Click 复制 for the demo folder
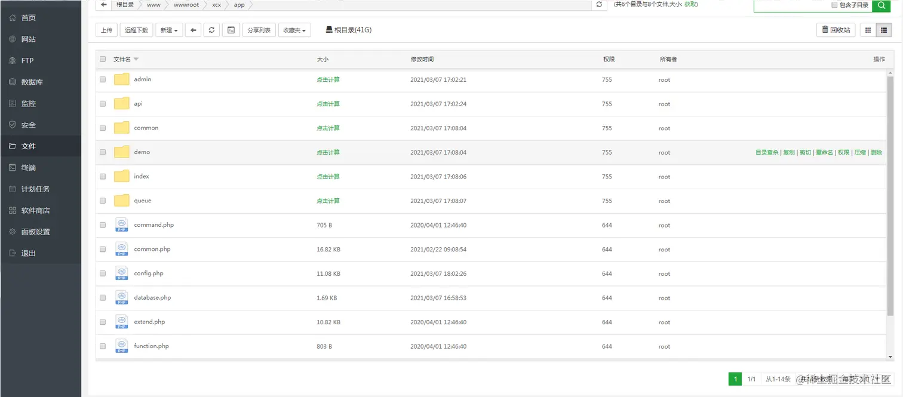 (x=789, y=153)
